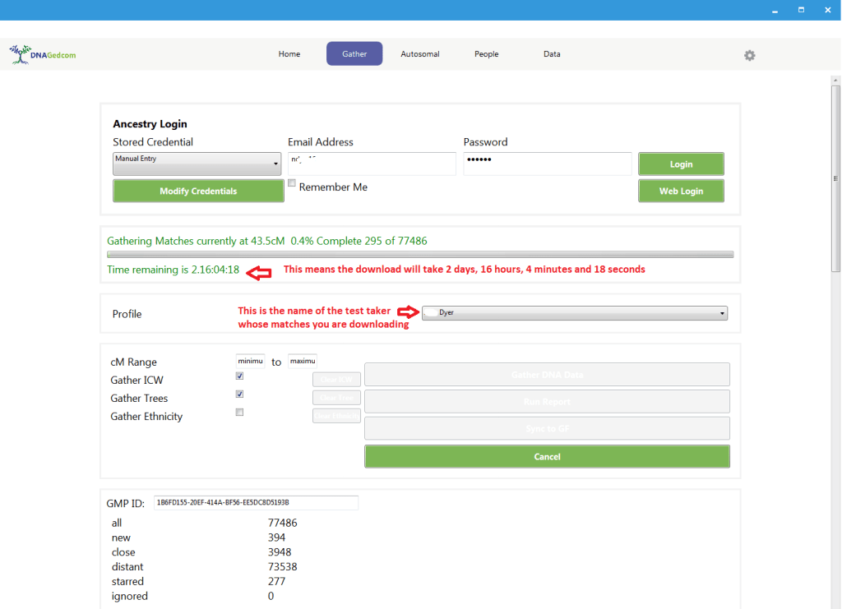Image resolution: width=842 pixels, height=609 pixels.
Task: Open the Autosomal tab
Action: 420,54
